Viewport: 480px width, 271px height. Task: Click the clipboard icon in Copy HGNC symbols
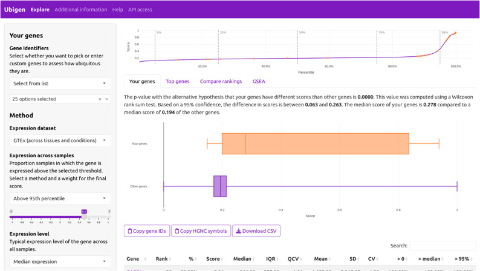coord(177,231)
